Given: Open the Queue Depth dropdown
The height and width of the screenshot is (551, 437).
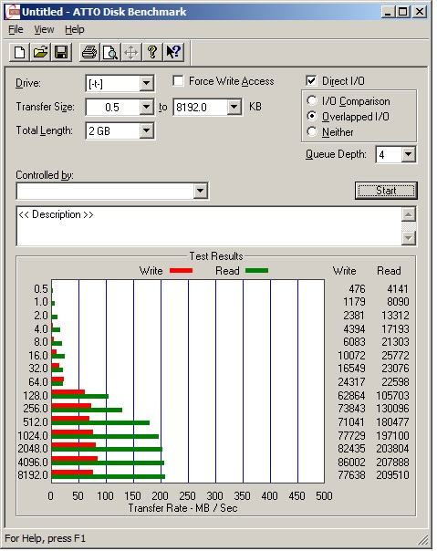Looking at the screenshot, I should (408, 154).
